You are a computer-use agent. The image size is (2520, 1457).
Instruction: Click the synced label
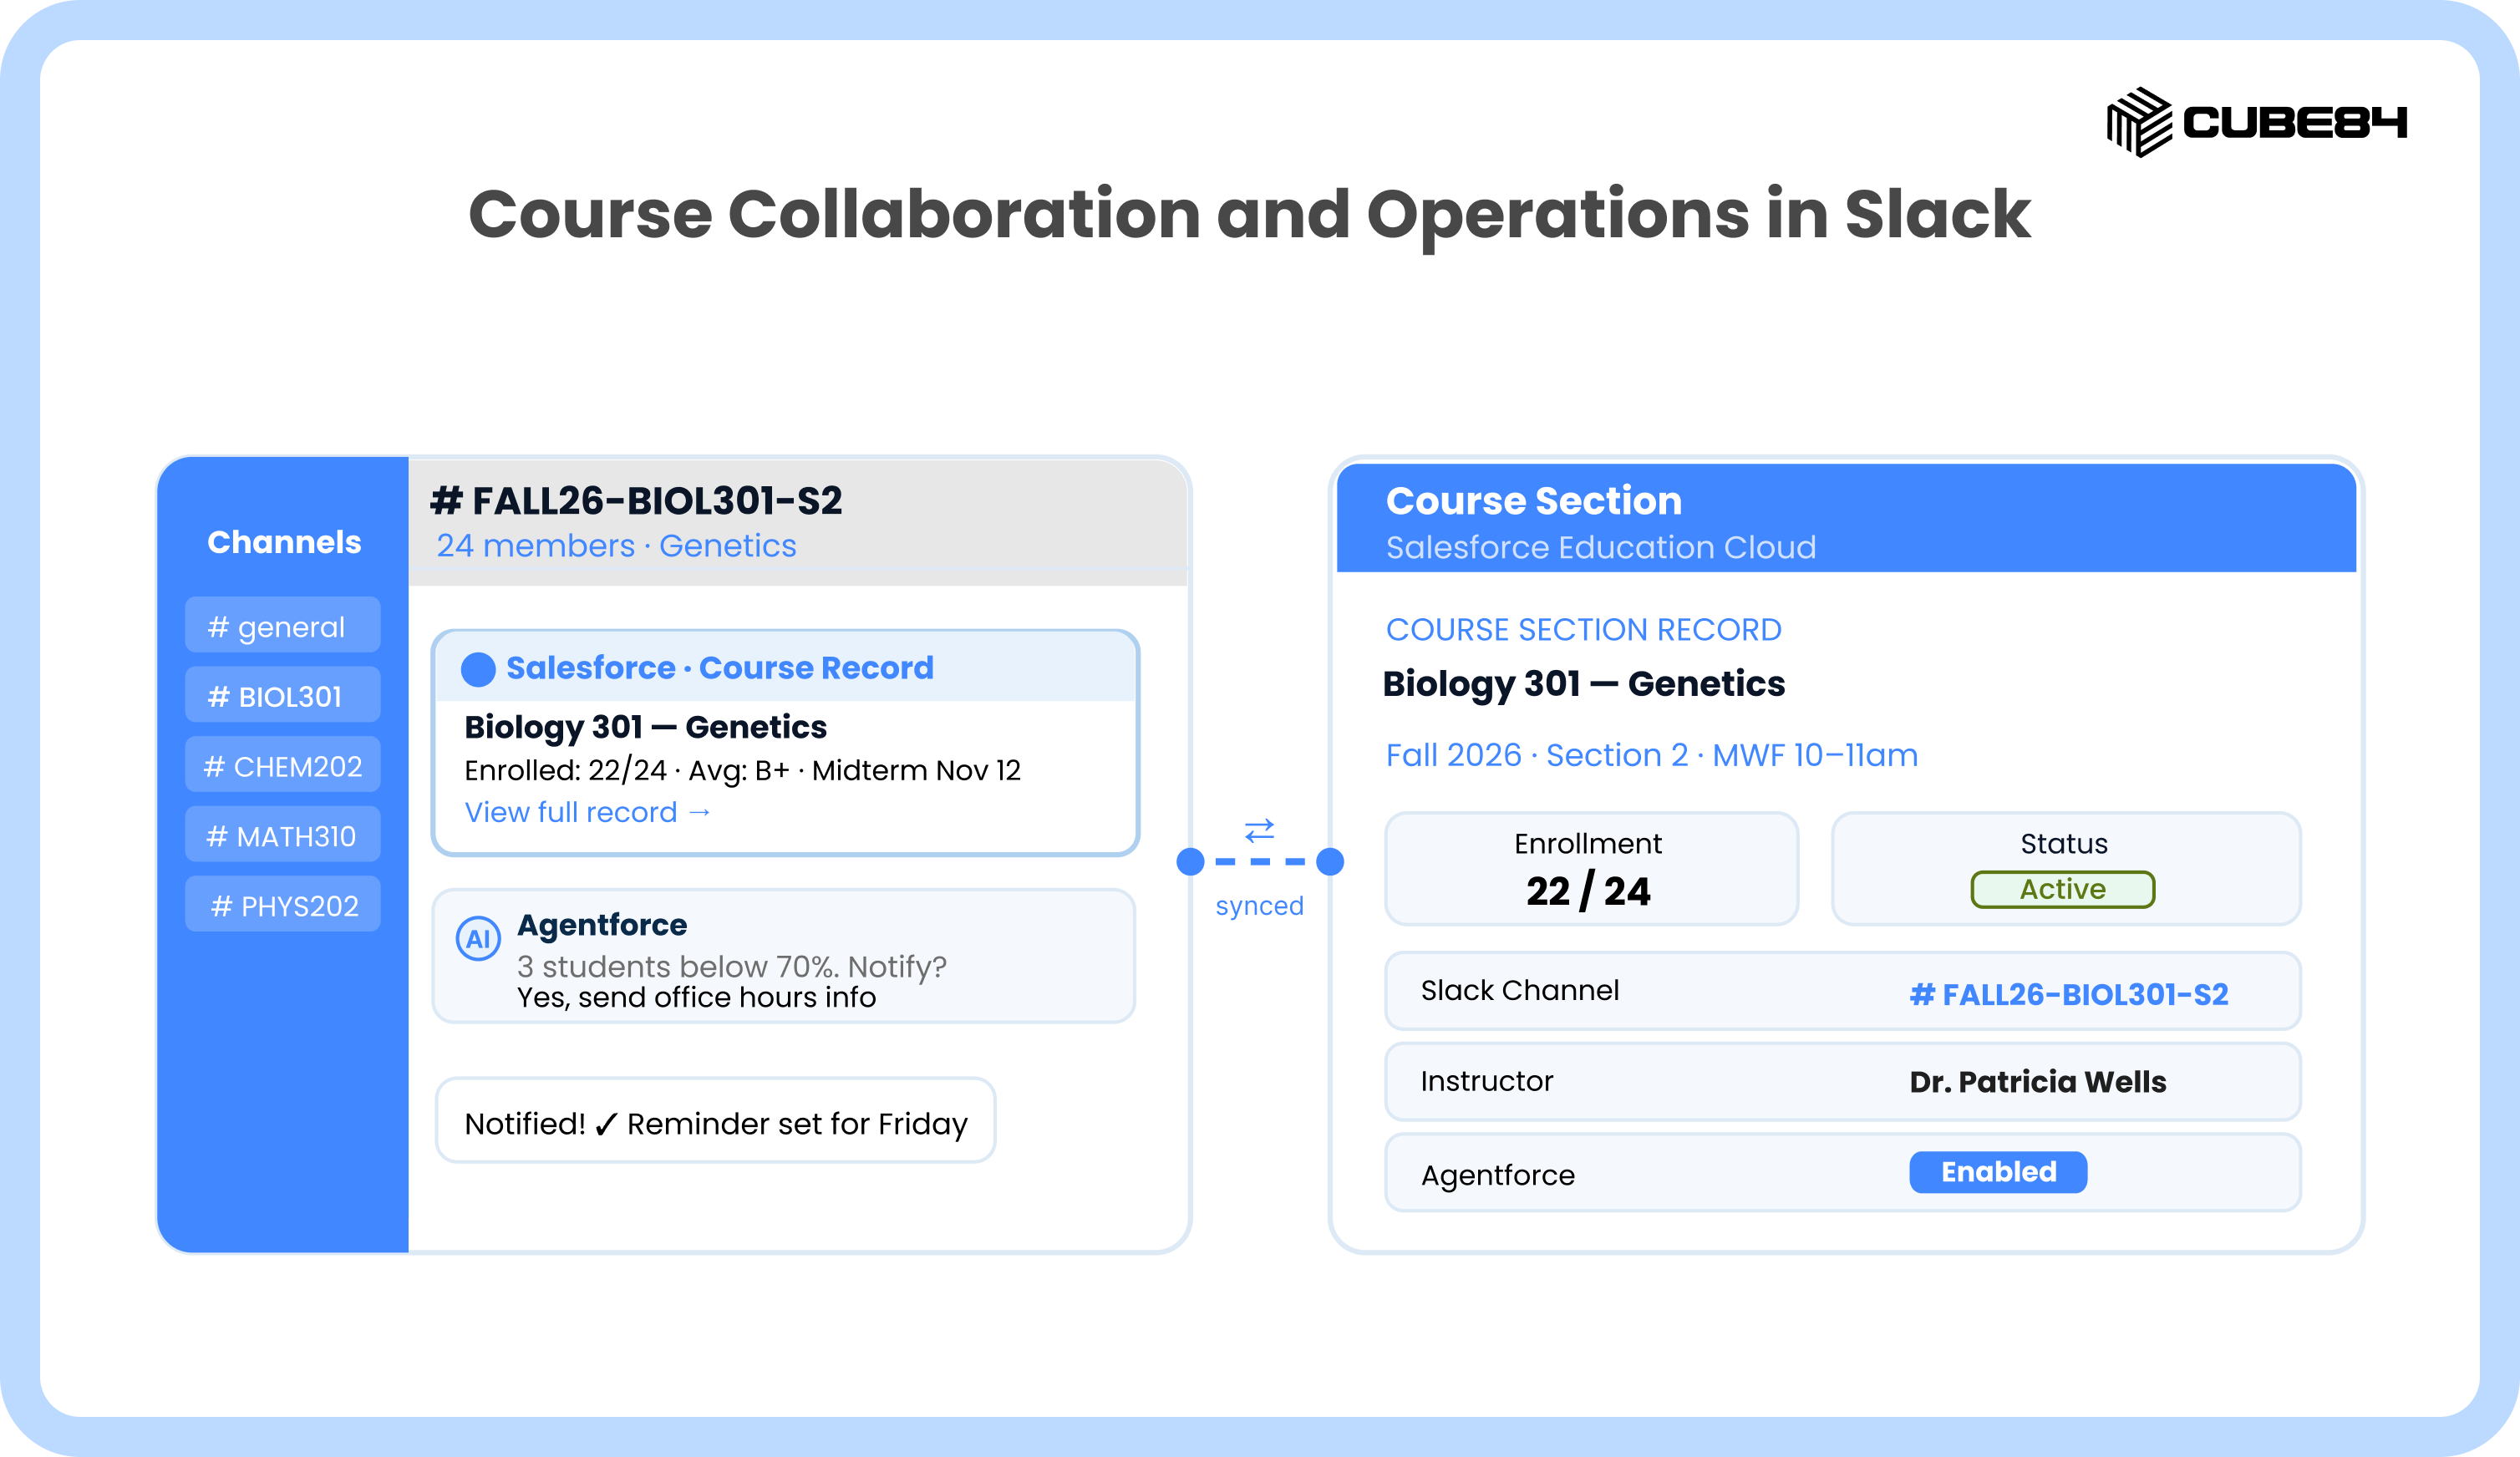[1259, 906]
